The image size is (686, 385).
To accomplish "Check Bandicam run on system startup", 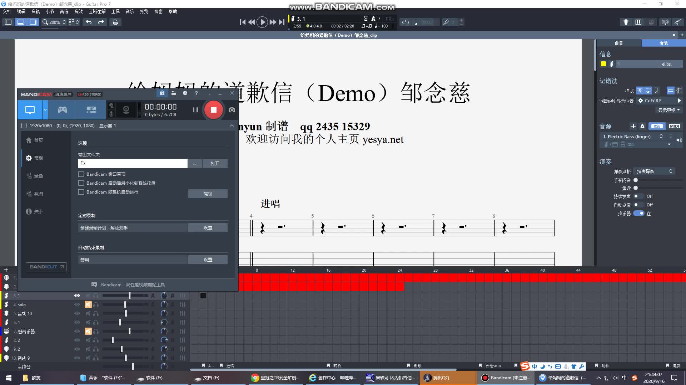I will pyautogui.click(x=81, y=192).
